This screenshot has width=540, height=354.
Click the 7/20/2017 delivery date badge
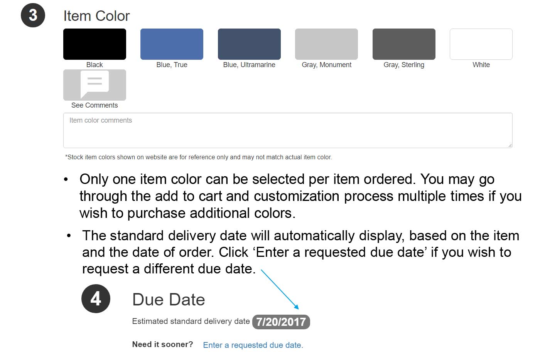(x=281, y=322)
